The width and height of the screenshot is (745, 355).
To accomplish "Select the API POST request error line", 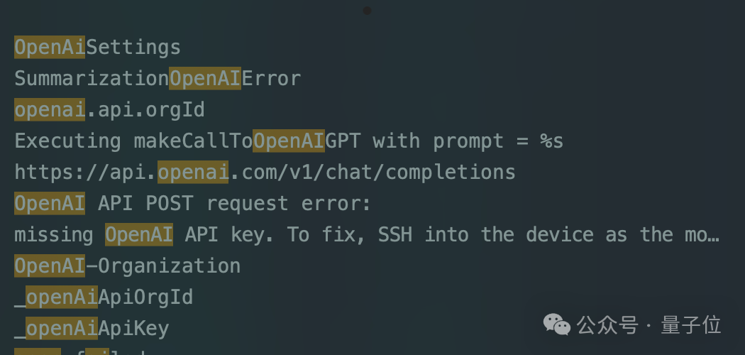I will (192, 203).
